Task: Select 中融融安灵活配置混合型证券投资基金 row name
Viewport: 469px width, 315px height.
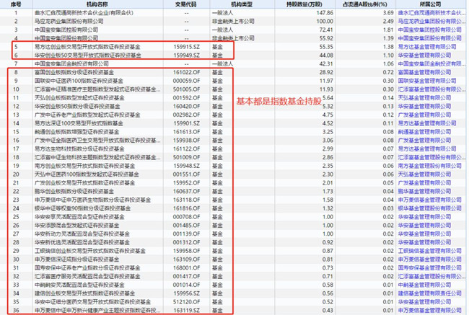Action: pyautogui.click(x=79, y=285)
